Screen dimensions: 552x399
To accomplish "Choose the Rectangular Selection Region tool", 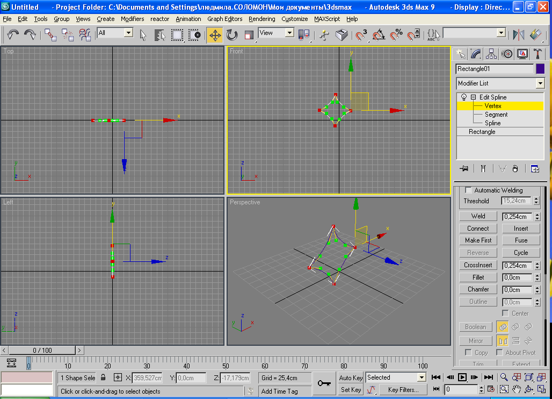I will pos(177,34).
